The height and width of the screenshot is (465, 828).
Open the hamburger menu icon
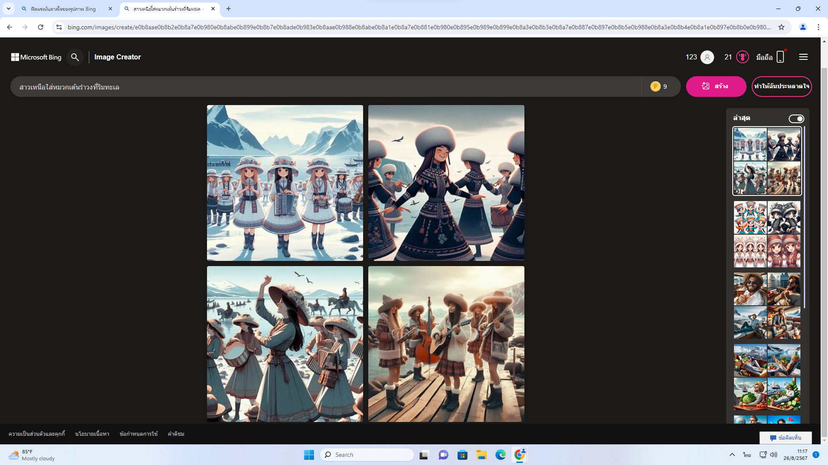803,57
